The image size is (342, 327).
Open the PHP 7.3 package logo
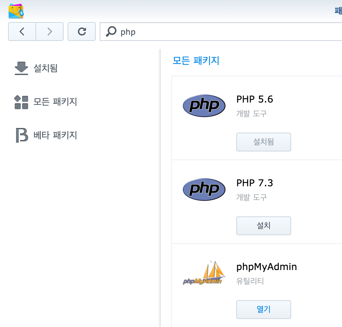point(204,189)
